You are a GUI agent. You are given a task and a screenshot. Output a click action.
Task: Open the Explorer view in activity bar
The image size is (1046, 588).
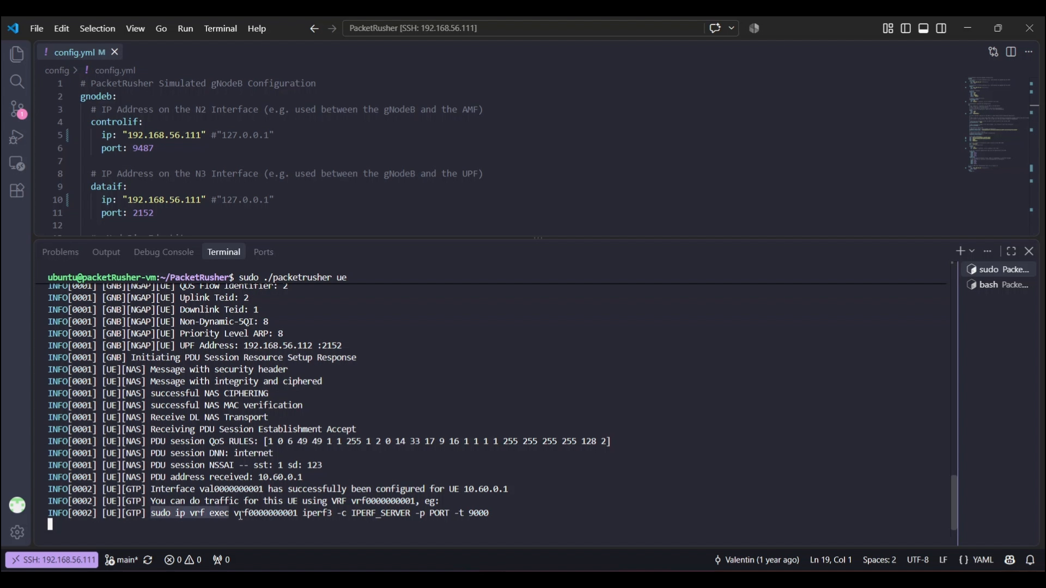(17, 54)
